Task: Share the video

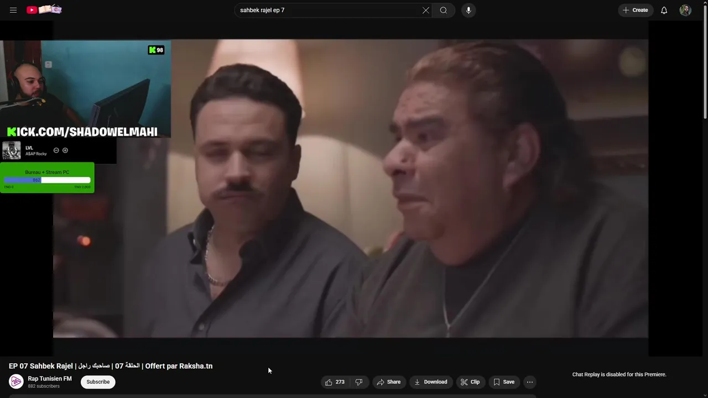Action: (389, 382)
